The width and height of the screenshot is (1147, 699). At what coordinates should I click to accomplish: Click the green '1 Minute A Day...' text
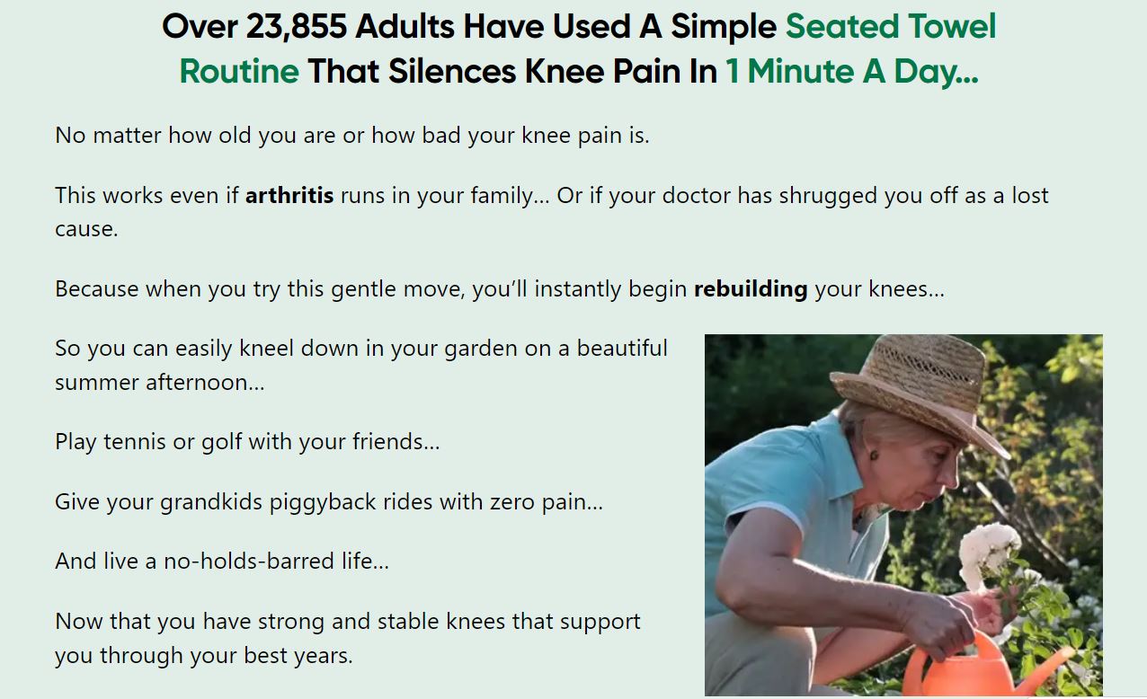click(x=851, y=71)
